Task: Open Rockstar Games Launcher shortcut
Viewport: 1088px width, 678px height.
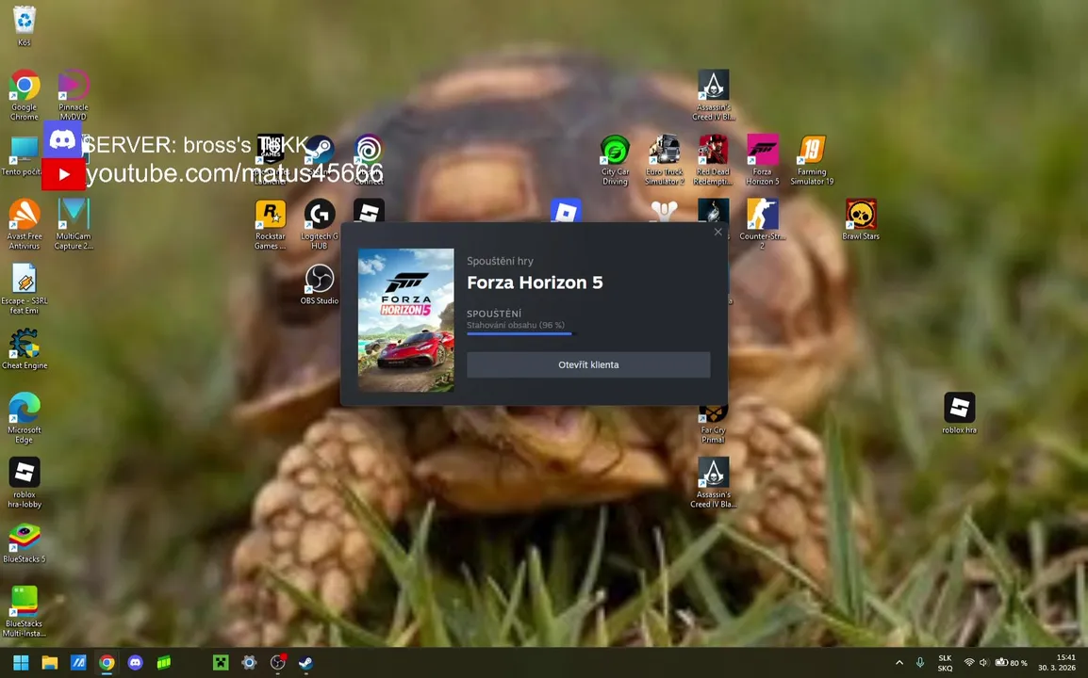Action: [270, 225]
